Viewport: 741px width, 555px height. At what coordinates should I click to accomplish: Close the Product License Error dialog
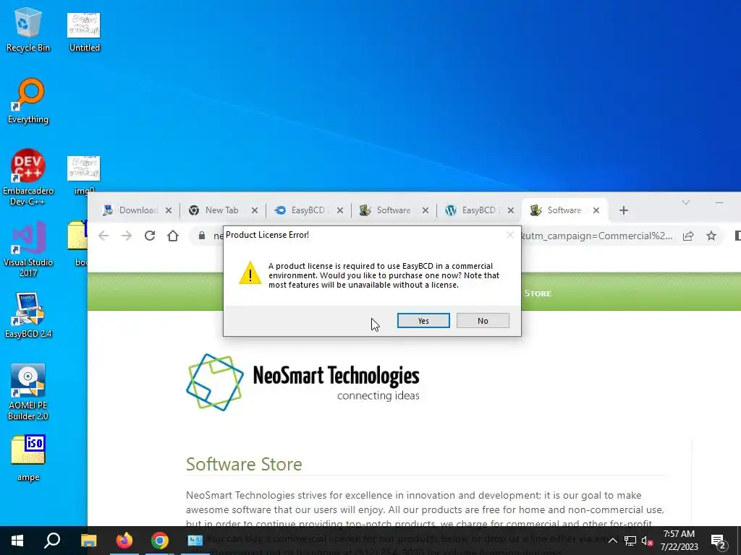point(509,235)
